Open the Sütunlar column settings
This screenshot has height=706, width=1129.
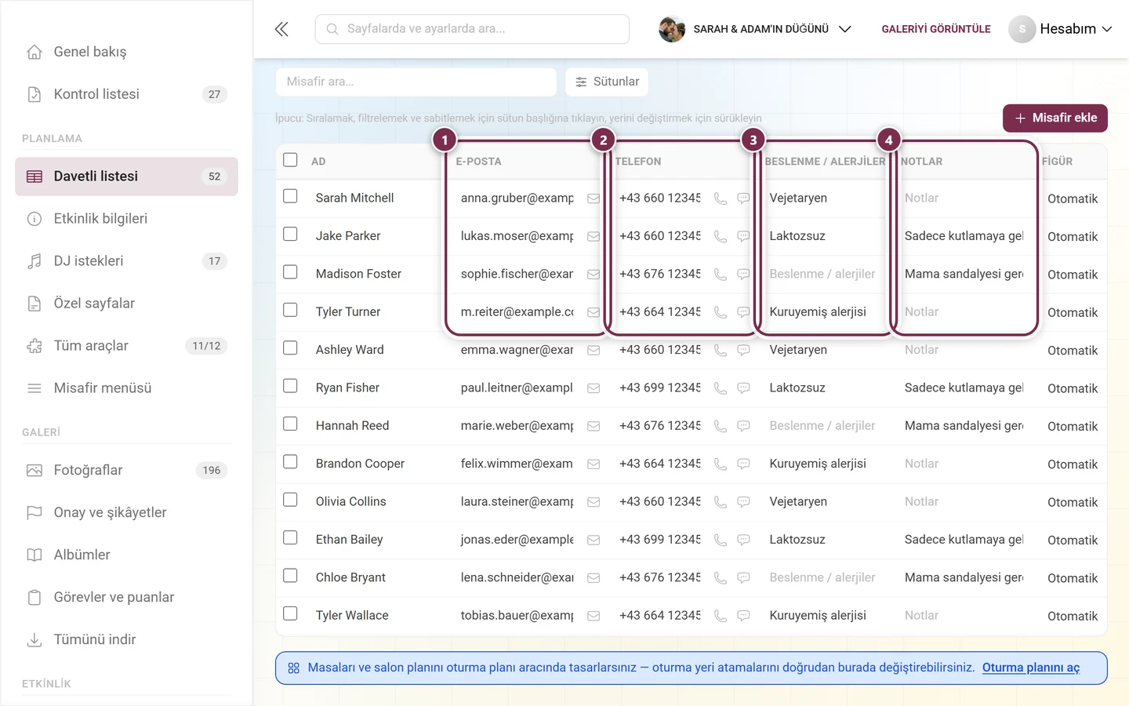pyautogui.click(x=607, y=82)
